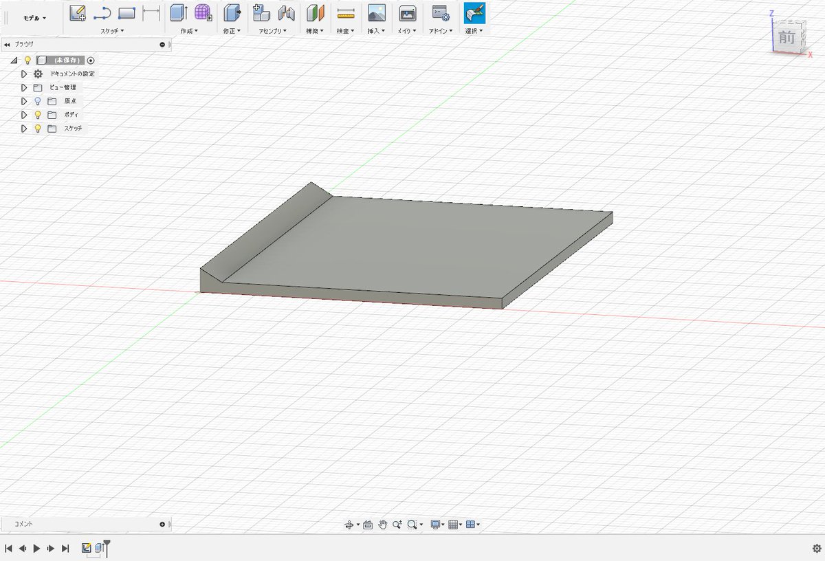The image size is (825, 561).
Task: Select the sketch rectangle tool
Action: pyautogui.click(x=127, y=12)
